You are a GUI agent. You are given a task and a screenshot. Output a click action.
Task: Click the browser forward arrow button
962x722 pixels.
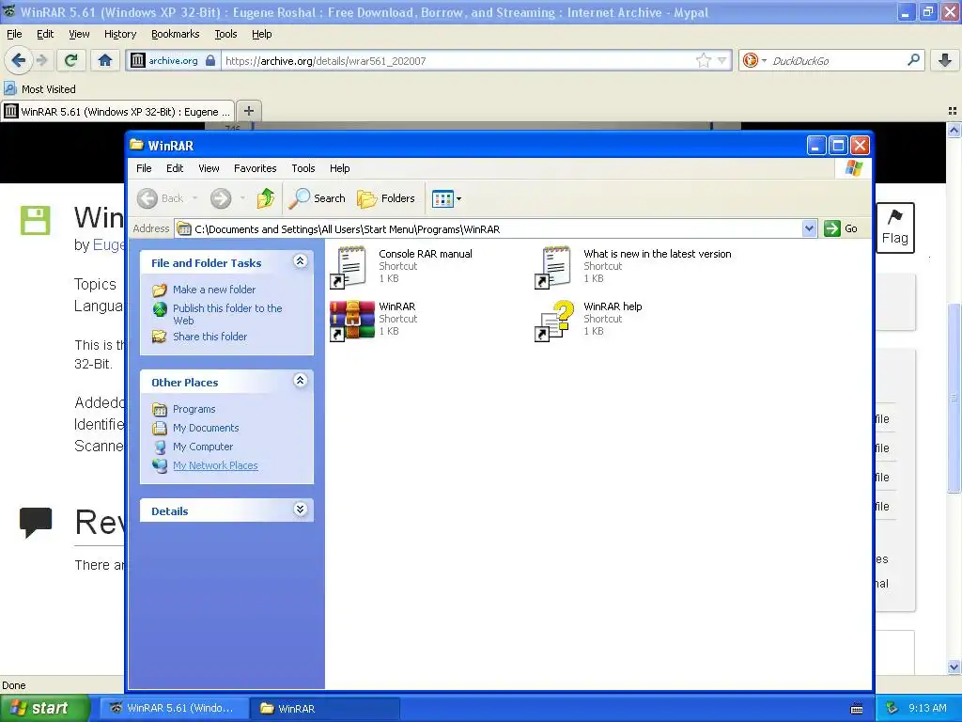[x=41, y=60]
